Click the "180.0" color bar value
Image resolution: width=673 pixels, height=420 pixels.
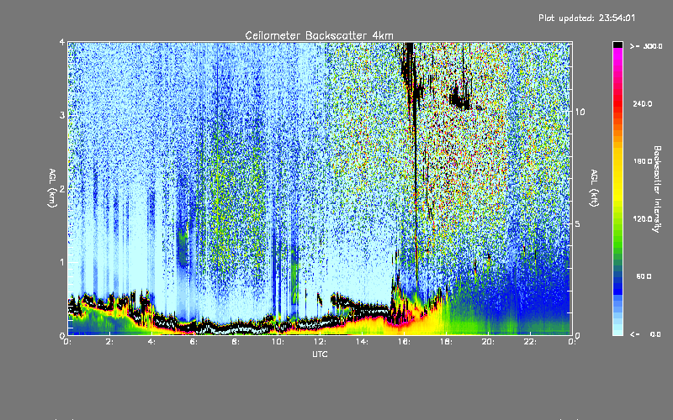[x=643, y=161]
